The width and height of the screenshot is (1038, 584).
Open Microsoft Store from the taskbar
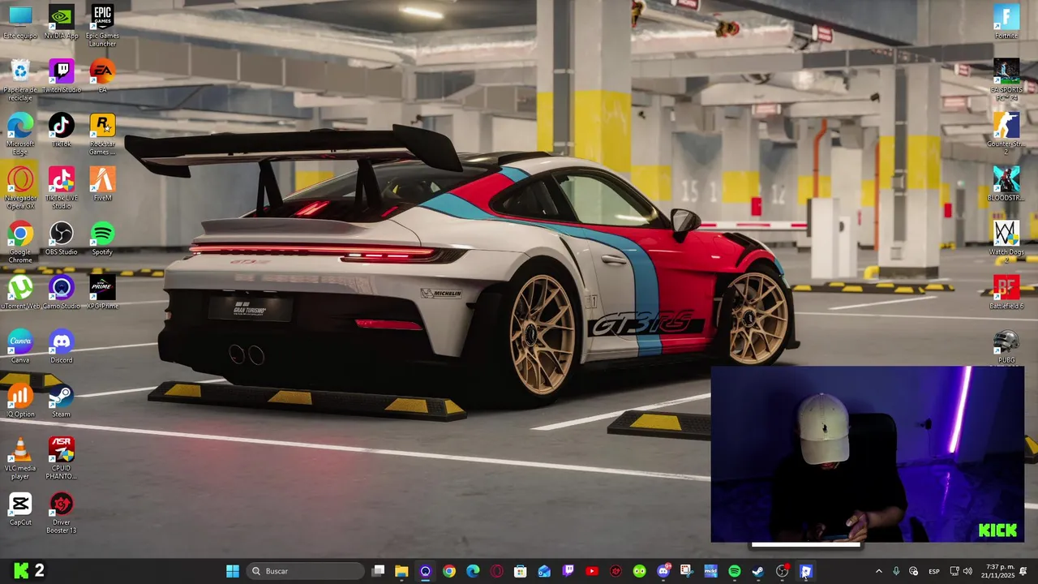coord(521,571)
